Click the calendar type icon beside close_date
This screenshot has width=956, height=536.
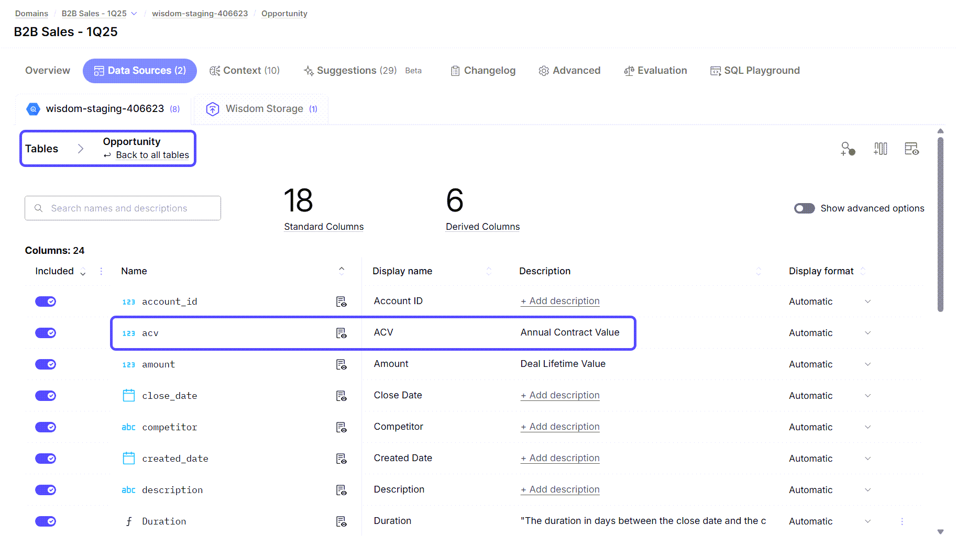pos(128,395)
